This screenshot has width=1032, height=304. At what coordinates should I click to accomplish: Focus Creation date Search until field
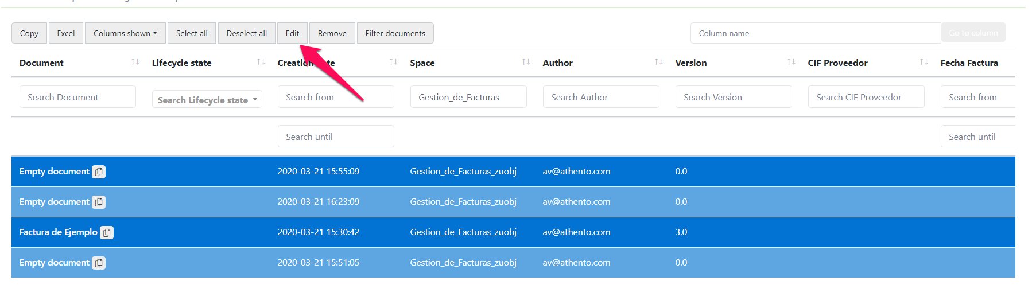[x=336, y=137]
